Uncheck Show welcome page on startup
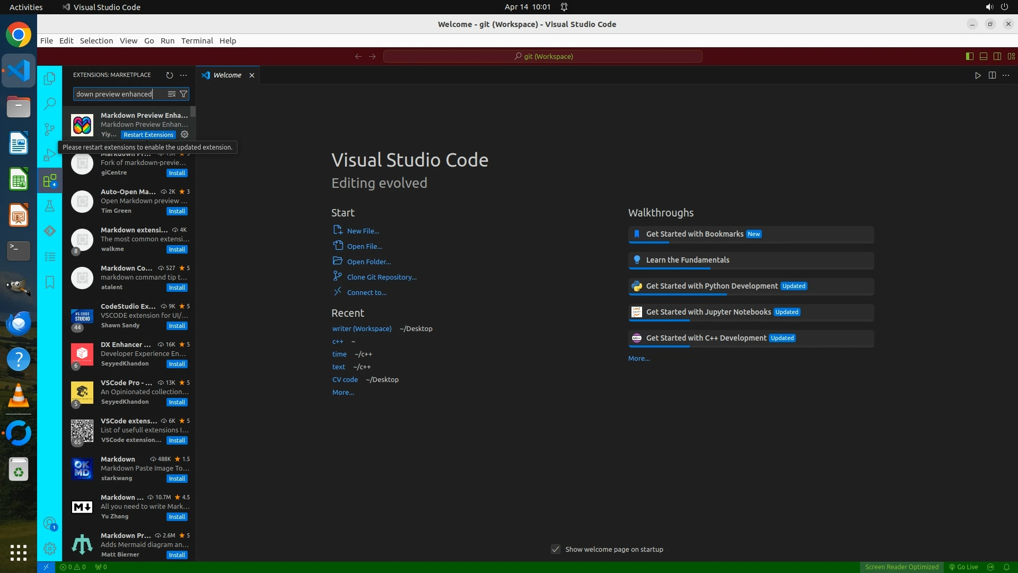This screenshot has width=1018, height=573. [555, 550]
